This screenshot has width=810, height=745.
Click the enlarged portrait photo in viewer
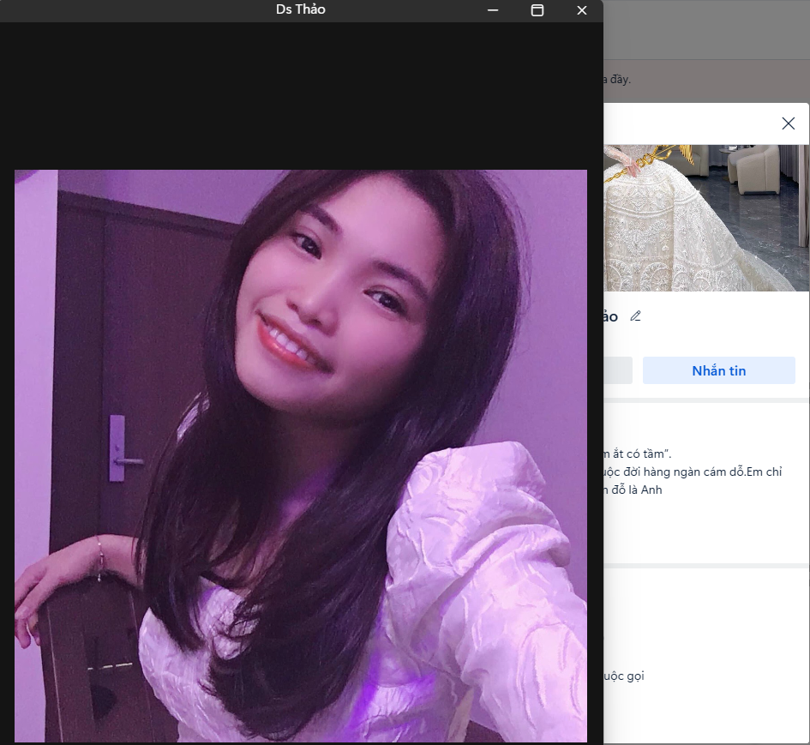[300, 454]
